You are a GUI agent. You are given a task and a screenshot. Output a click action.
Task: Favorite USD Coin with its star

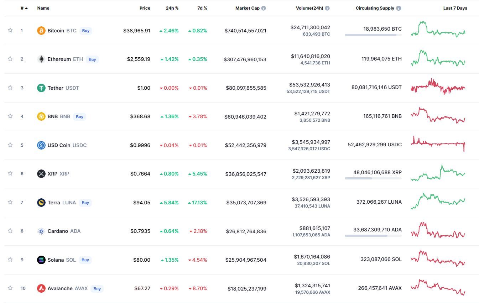10,145
